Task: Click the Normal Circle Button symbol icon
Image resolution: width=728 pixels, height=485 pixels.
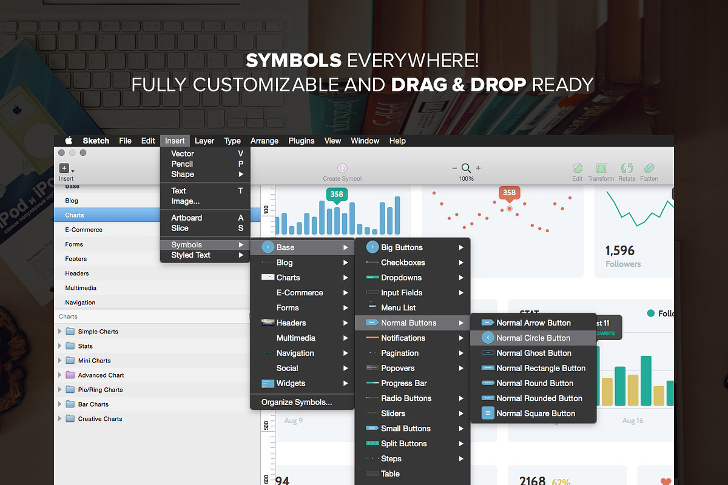Action: (x=487, y=338)
